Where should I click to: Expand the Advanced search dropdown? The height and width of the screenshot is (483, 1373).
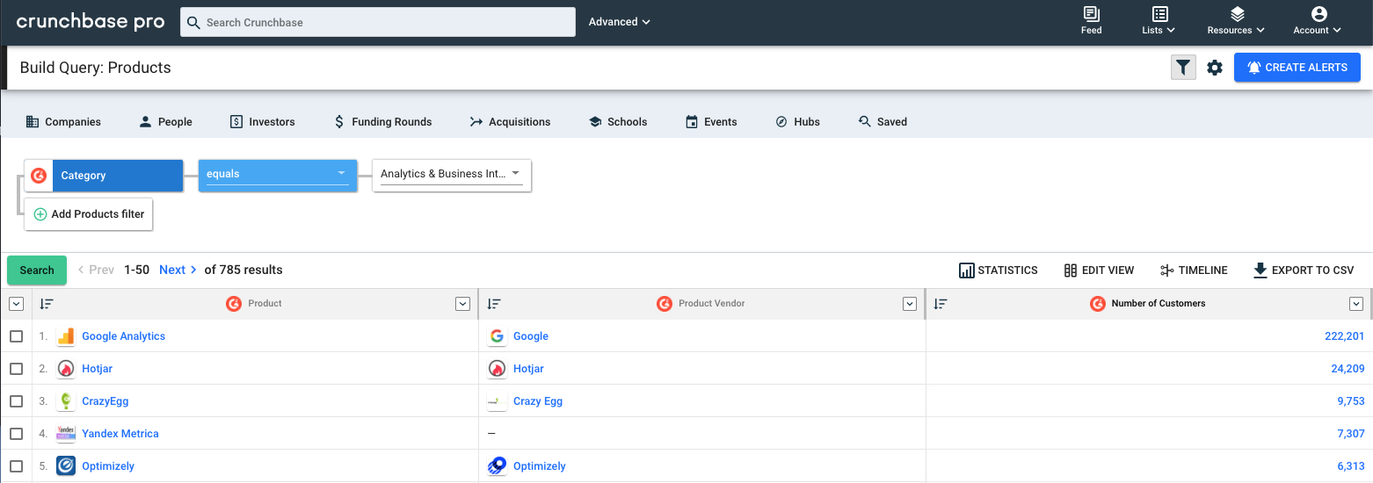coord(620,22)
